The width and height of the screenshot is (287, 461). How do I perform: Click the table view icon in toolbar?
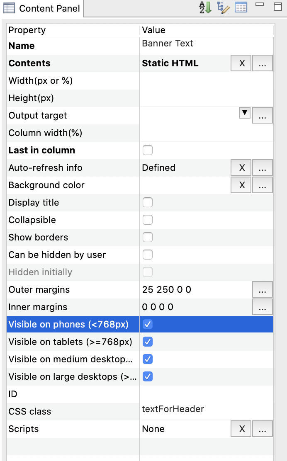241,7
